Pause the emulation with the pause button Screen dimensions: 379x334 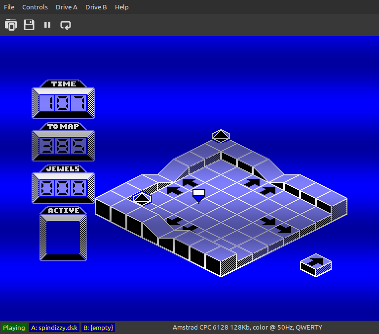point(47,25)
